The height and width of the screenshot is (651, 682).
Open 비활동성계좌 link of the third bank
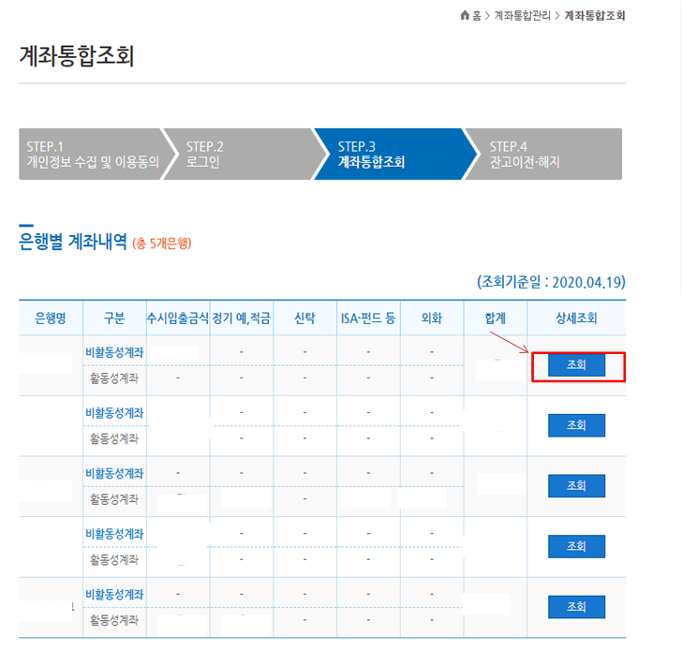click(x=114, y=473)
